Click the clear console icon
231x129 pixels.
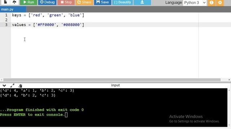click(20, 86)
